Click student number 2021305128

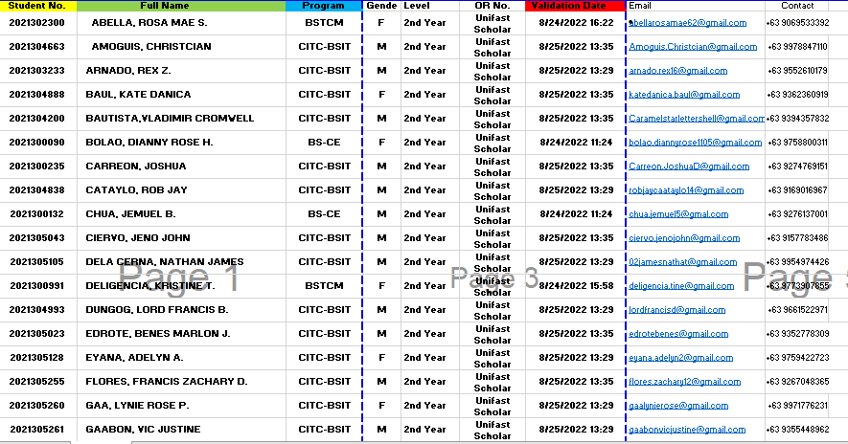[x=36, y=358]
